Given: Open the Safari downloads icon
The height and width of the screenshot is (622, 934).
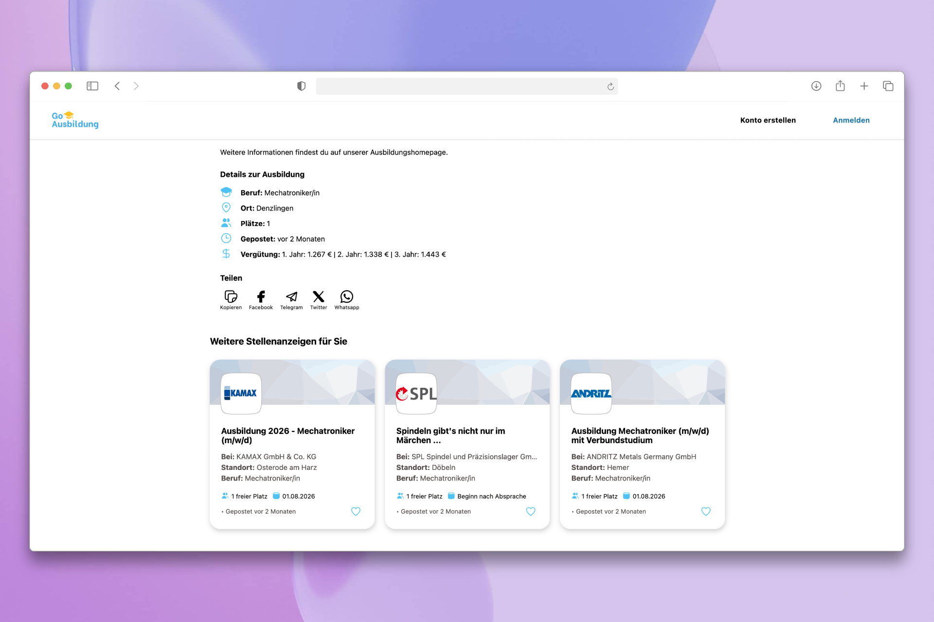Looking at the screenshot, I should tap(816, 86).
